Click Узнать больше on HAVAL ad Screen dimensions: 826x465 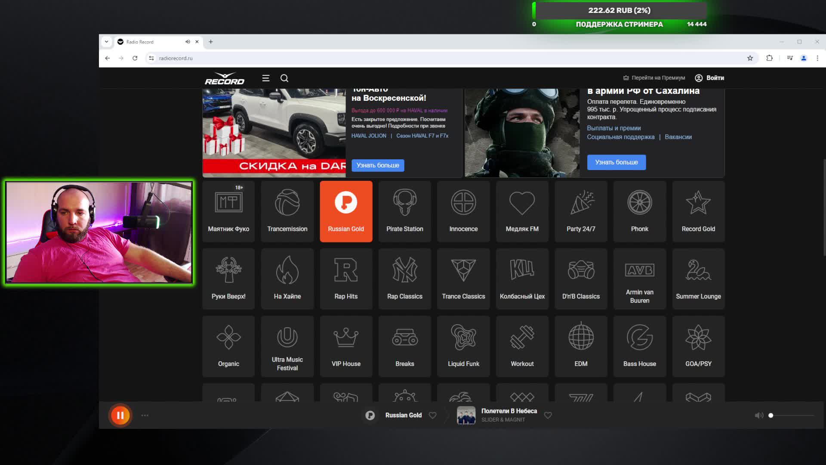[378, 165]
